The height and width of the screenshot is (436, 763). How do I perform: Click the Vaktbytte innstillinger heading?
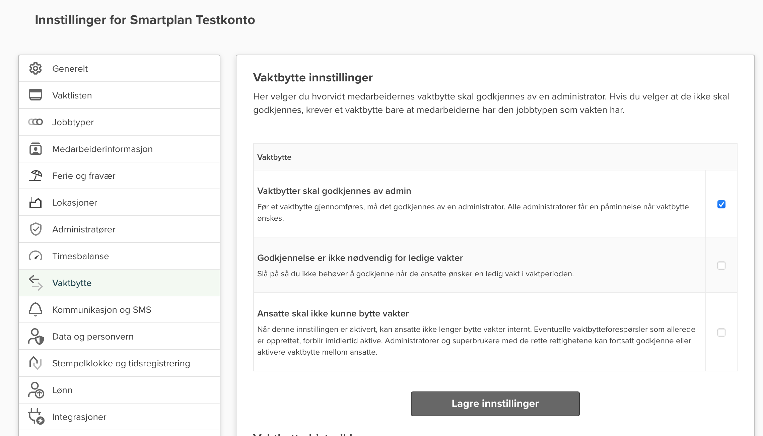coord(313,78)
